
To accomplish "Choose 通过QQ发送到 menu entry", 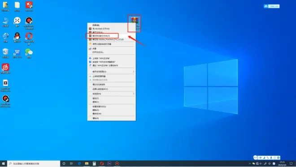I will pyautogui.click(x=111, y=85).
